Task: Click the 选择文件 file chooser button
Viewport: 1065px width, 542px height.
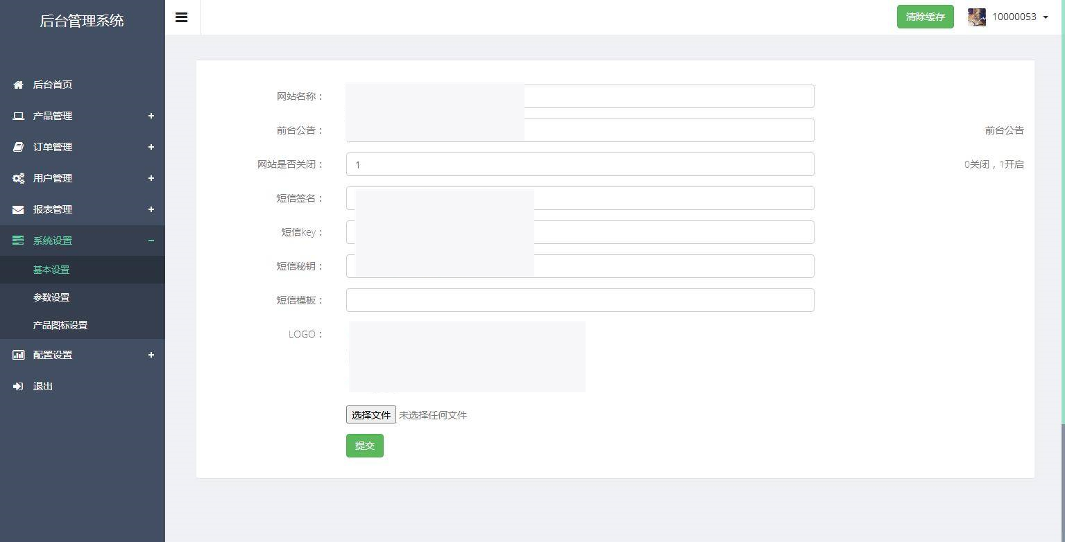Action: tap(371, 414)
